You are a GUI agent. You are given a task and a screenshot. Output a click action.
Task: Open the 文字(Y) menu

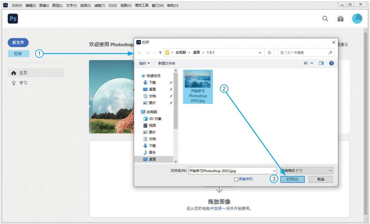click(x=71, y=6)
